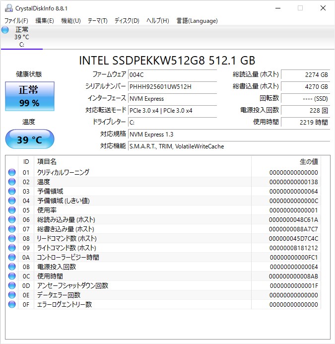
Task: Select the リードコマンド数 (ホスト) attribute name
Action: tap(67, 238)
